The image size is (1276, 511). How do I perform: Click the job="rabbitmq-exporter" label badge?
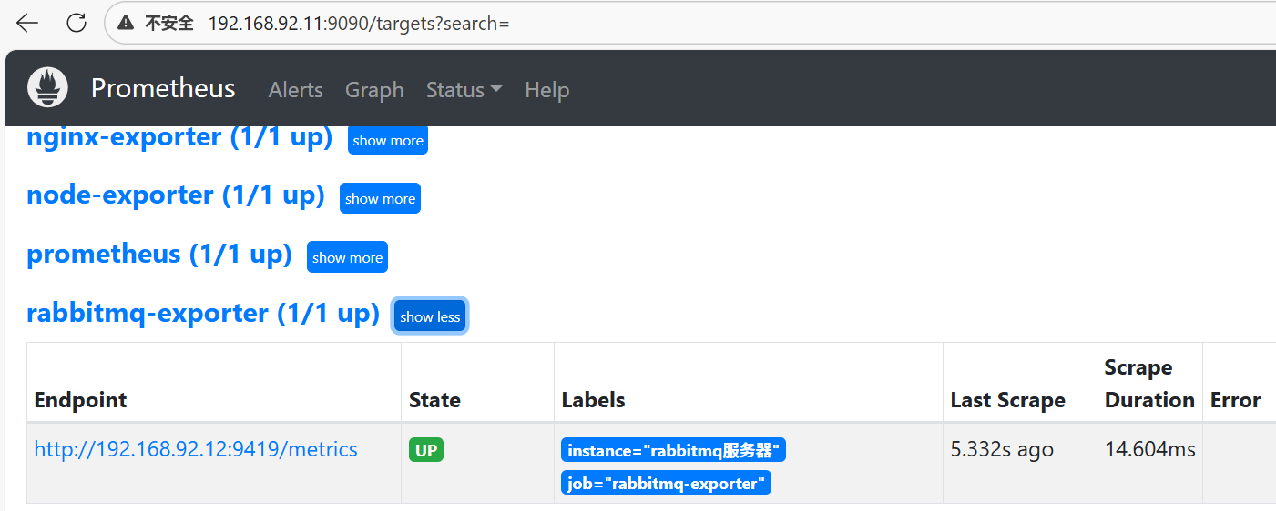[x=666, y=483]
